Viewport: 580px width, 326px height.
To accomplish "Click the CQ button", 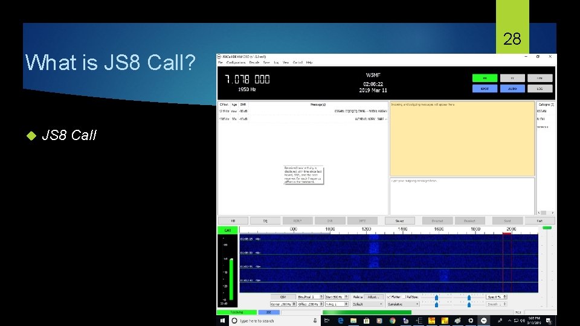I will [265, 221].
